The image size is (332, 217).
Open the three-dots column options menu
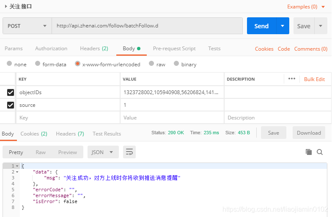[292, 79]
